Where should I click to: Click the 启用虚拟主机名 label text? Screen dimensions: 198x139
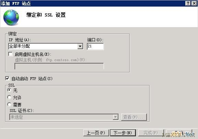(33, 55)
